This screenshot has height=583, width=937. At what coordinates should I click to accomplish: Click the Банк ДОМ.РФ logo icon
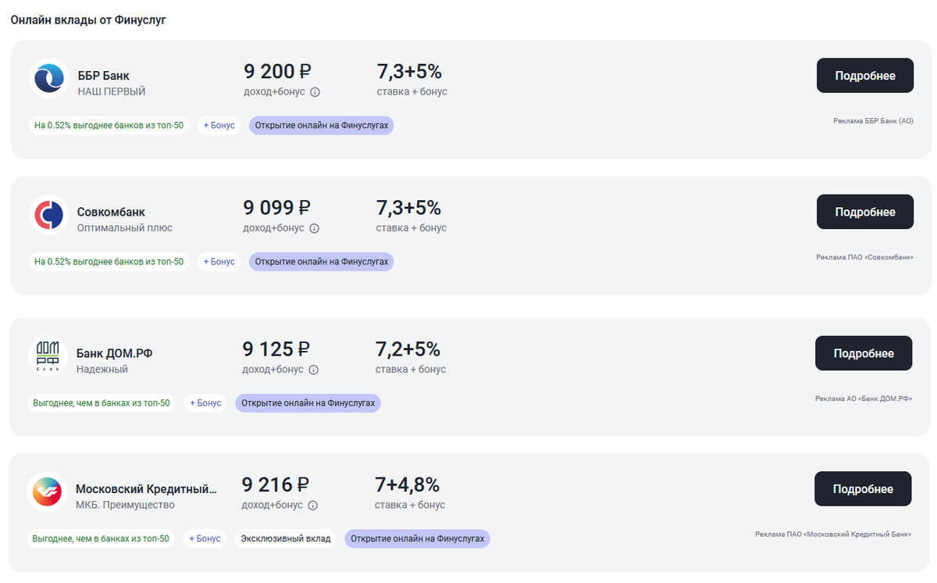(48, 356)
